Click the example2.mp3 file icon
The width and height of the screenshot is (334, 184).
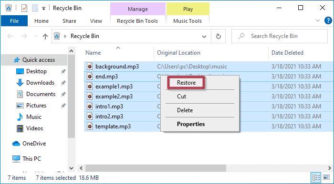click(x=90, y=97)
